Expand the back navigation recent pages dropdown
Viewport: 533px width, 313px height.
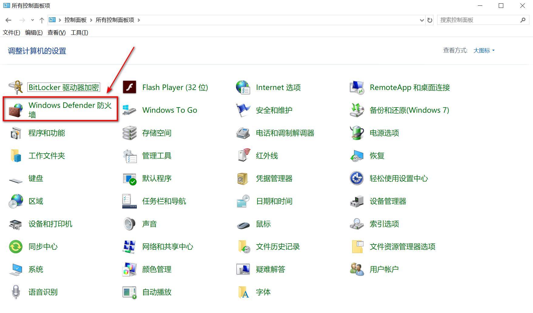tap(32, 20)
